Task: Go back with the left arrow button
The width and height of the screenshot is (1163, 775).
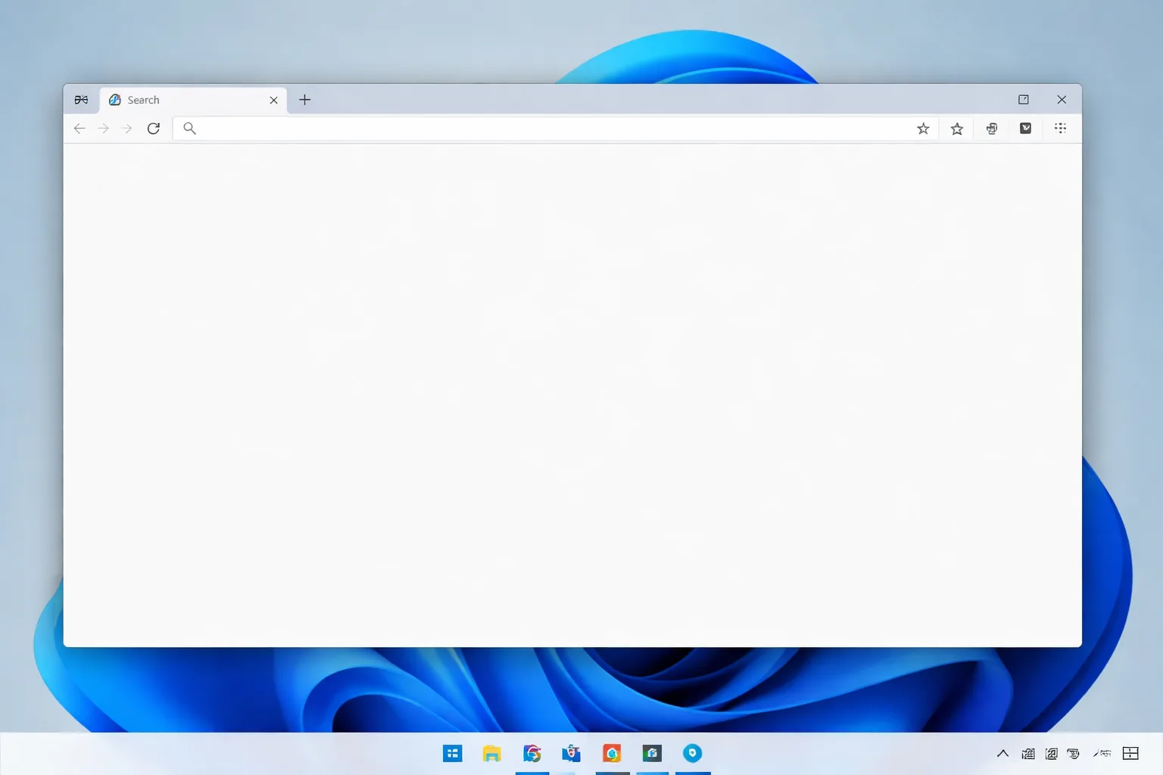Action: point(80,129)
